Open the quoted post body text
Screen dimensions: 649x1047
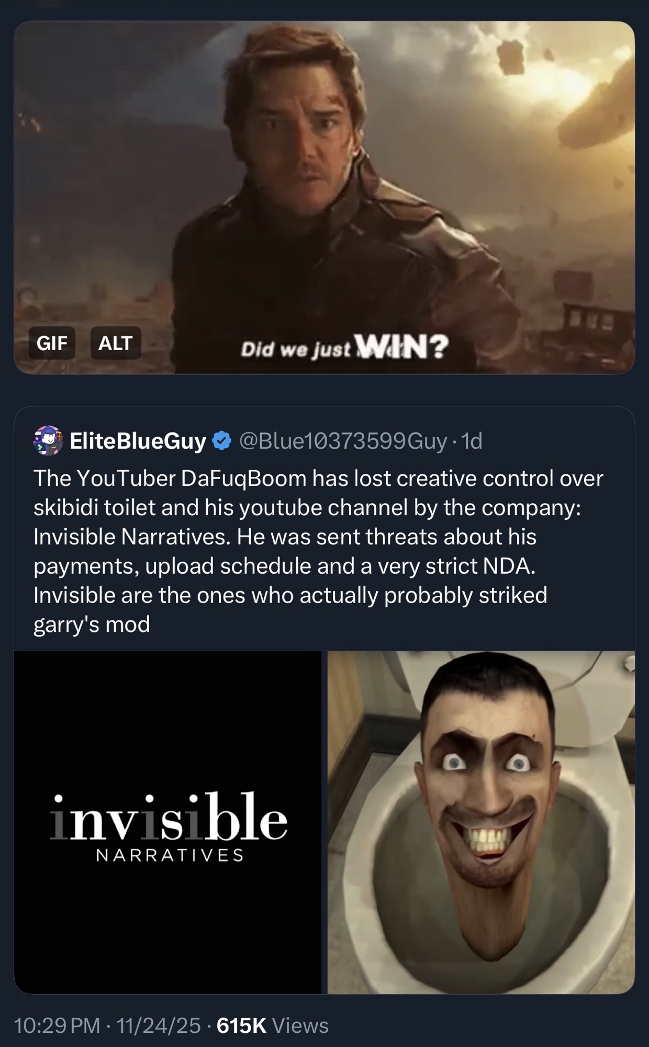coord(318,551)
